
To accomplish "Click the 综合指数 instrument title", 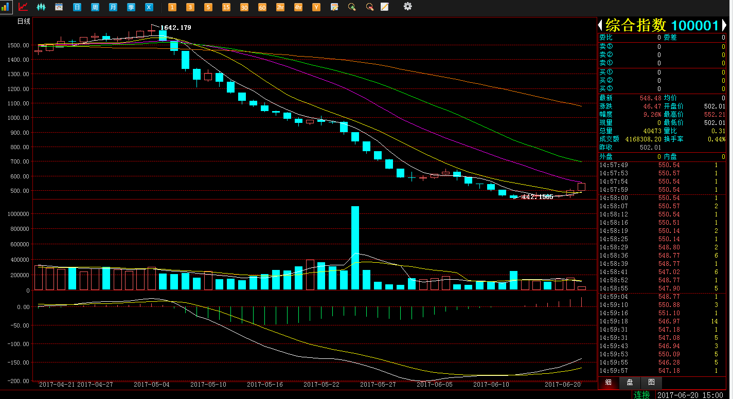I will [636, 25].
